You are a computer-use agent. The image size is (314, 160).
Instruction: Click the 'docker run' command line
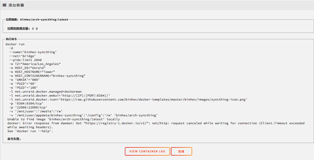(x=15, y=44)
